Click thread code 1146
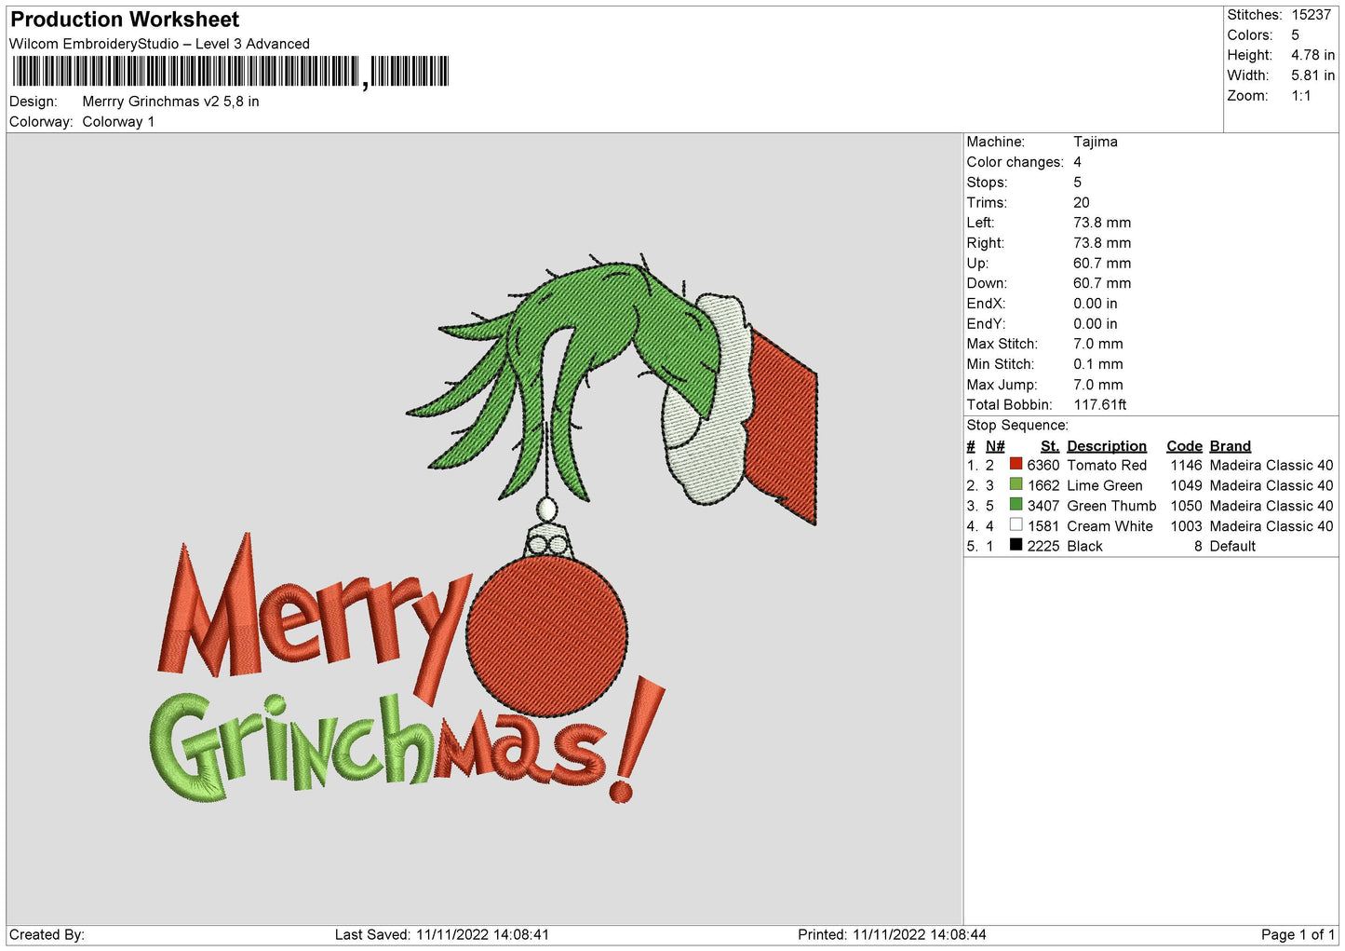 tap(1187, 465)
